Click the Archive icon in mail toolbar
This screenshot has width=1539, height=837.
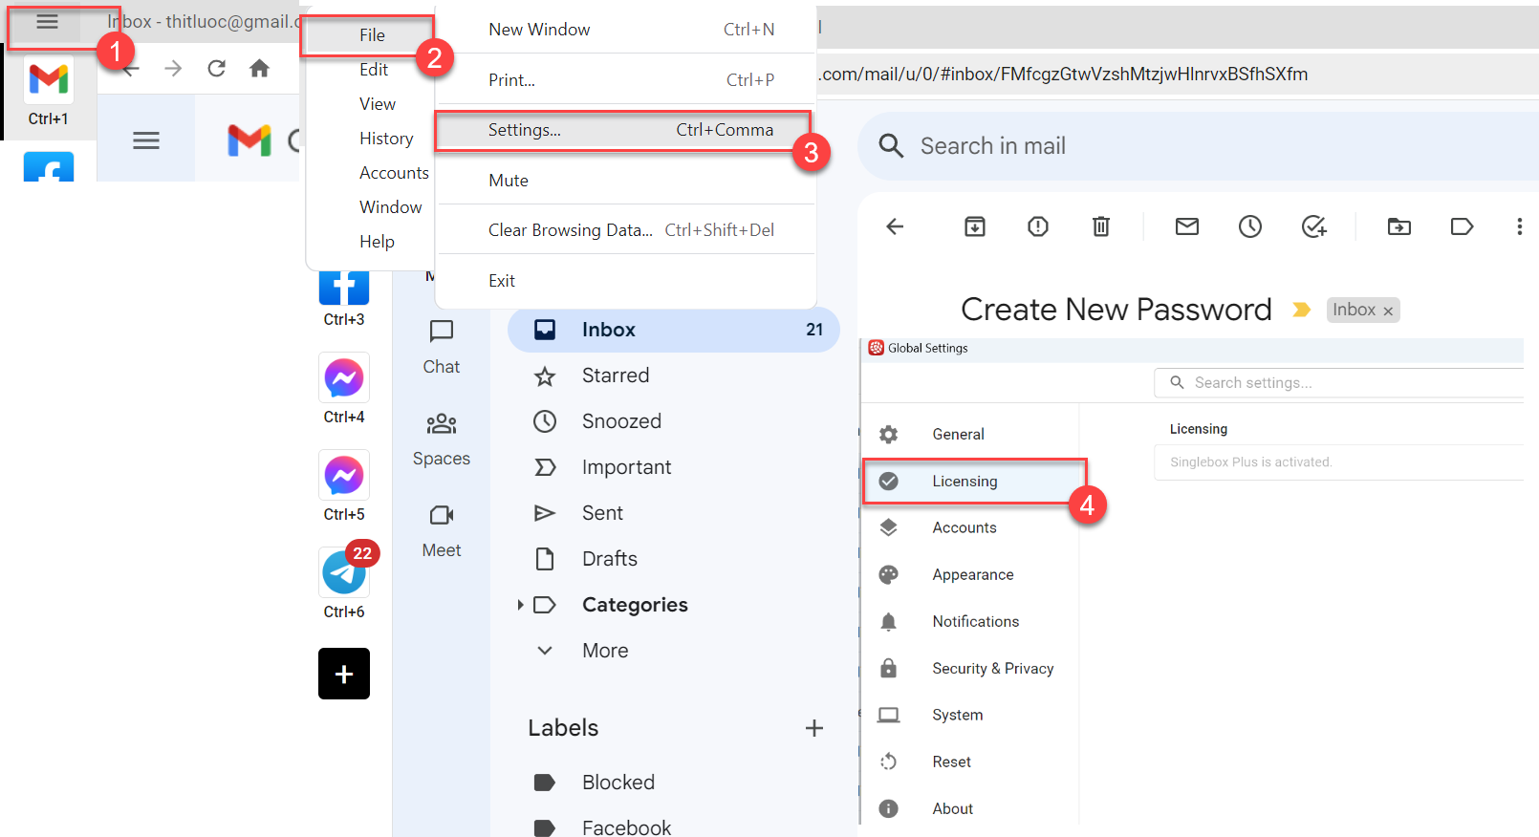click(974, 226)
